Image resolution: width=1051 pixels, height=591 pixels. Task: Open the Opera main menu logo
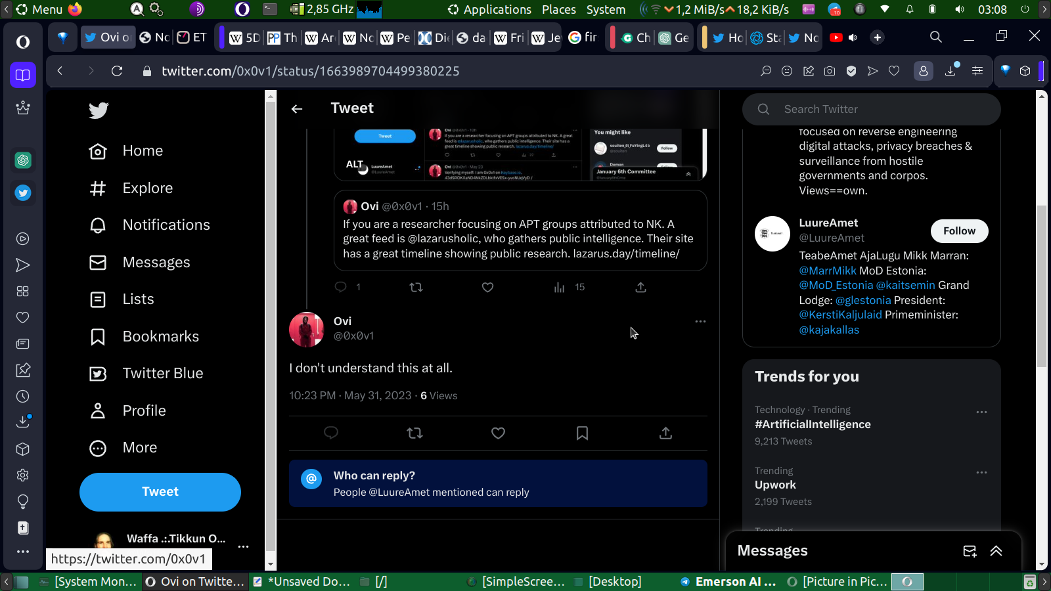23,42
